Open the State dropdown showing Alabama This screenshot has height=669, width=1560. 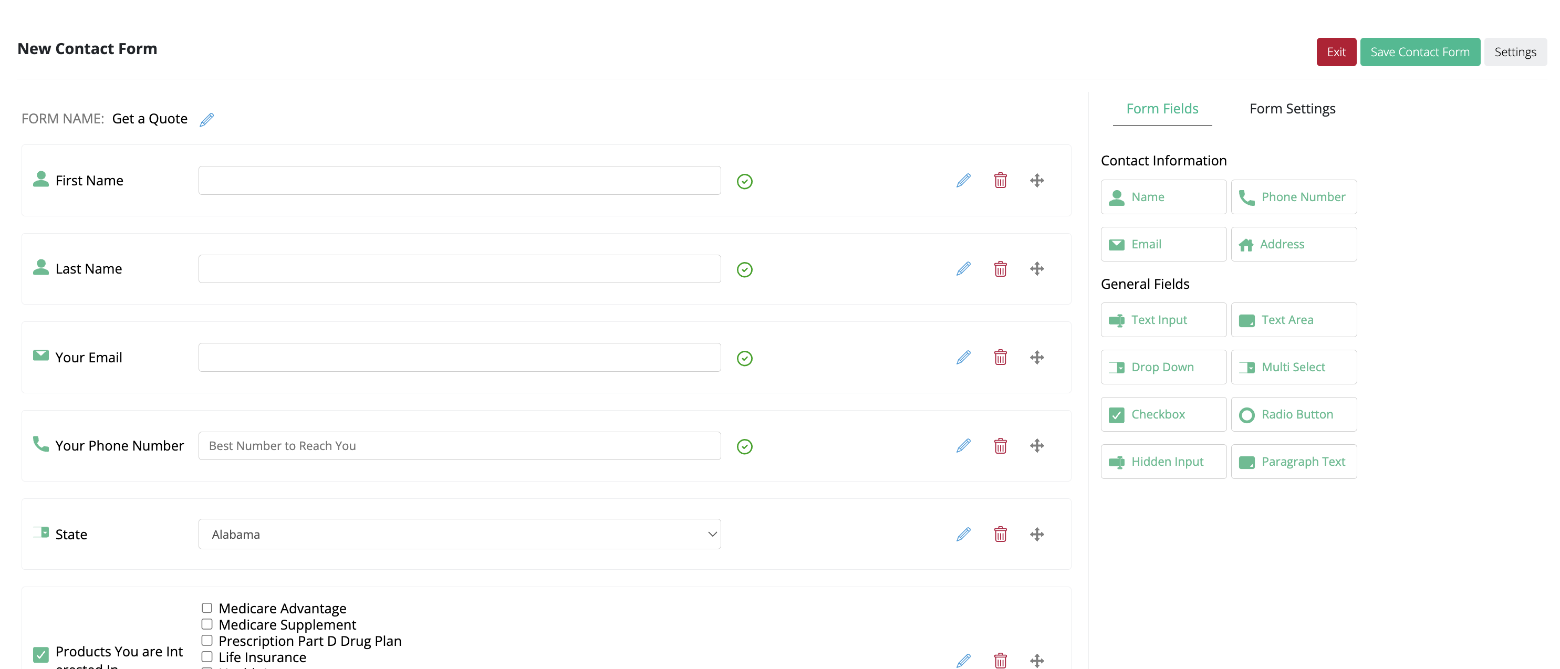pyautogui.click(x=459, y=534)
